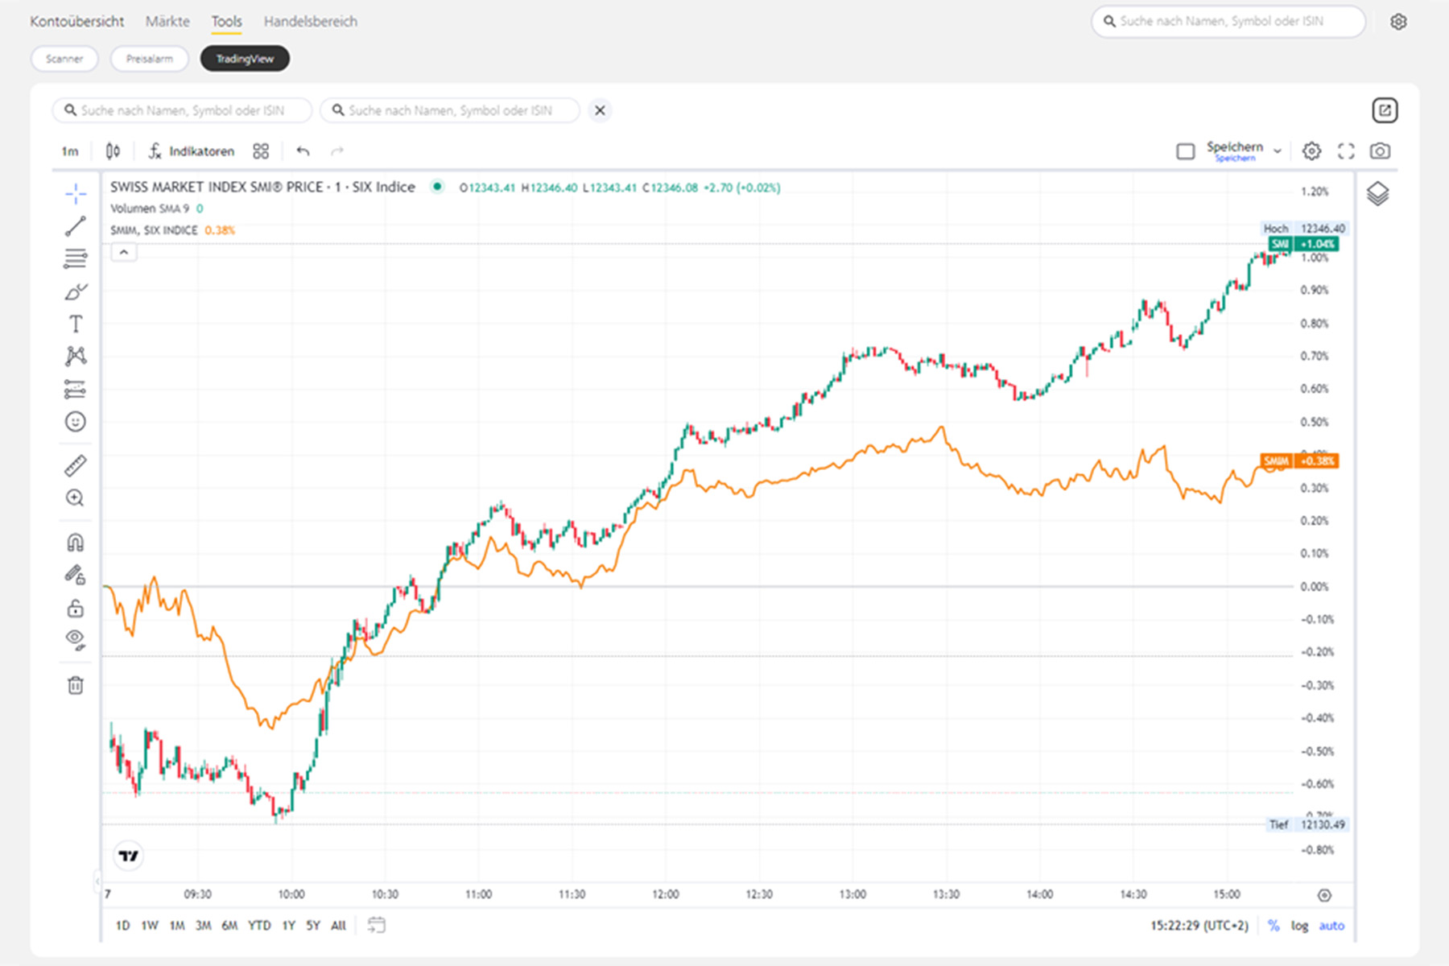Screen dimensions: 1449x966
Task: Open the object tree layers icon
Action: (x=1378, y=194)
